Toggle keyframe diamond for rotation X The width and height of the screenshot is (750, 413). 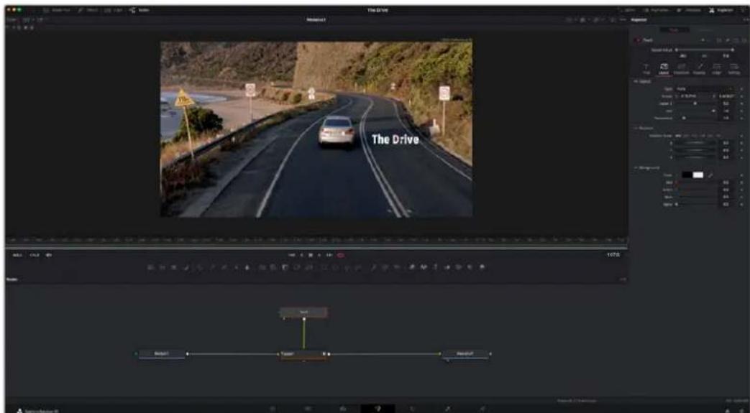point(741,143)
